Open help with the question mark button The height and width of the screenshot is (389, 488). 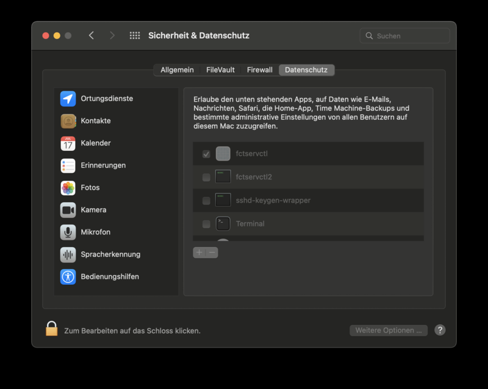(x=440, y=330)
